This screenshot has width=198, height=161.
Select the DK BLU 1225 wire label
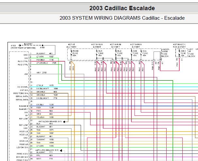[45, 105]
